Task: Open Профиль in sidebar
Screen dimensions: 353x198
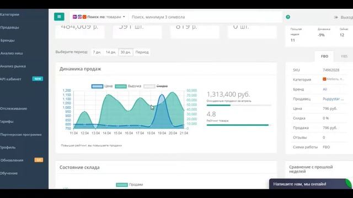Action: click(x=8, y=147)
